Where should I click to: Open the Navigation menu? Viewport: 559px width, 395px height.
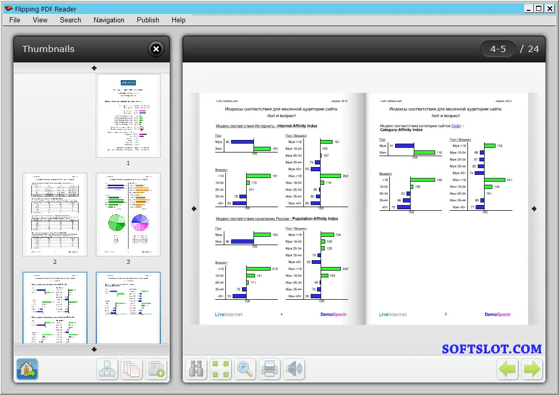pos(109,20)
